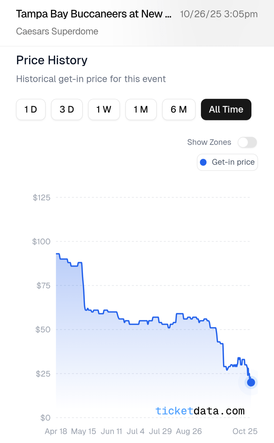This screenshot has width=274, height=443.
Task: Click the Aug 26 x-axis date label
Action: point(189,431)
